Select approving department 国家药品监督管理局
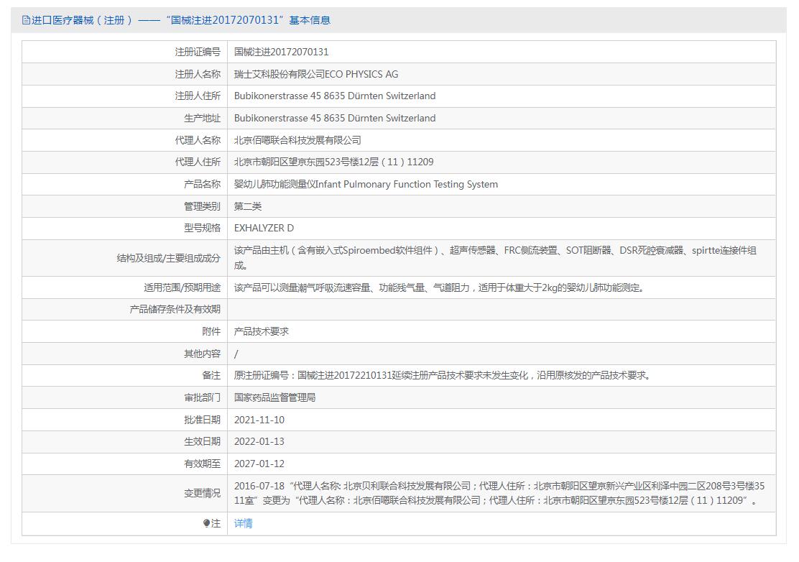This screenshot has width=799, height=562. [274, 397]
